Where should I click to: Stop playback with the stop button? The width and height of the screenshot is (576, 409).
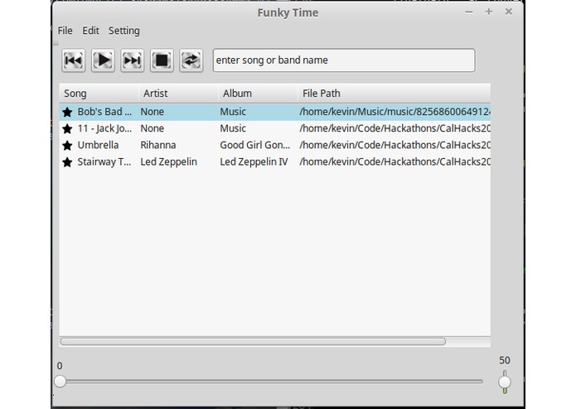[x=162, y=60]
